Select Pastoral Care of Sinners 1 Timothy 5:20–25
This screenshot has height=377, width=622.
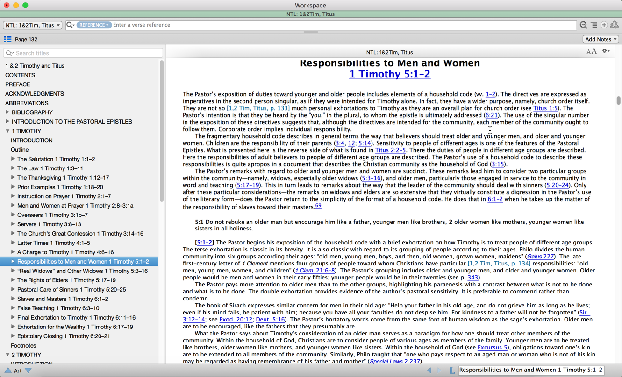tap(71, 290)
